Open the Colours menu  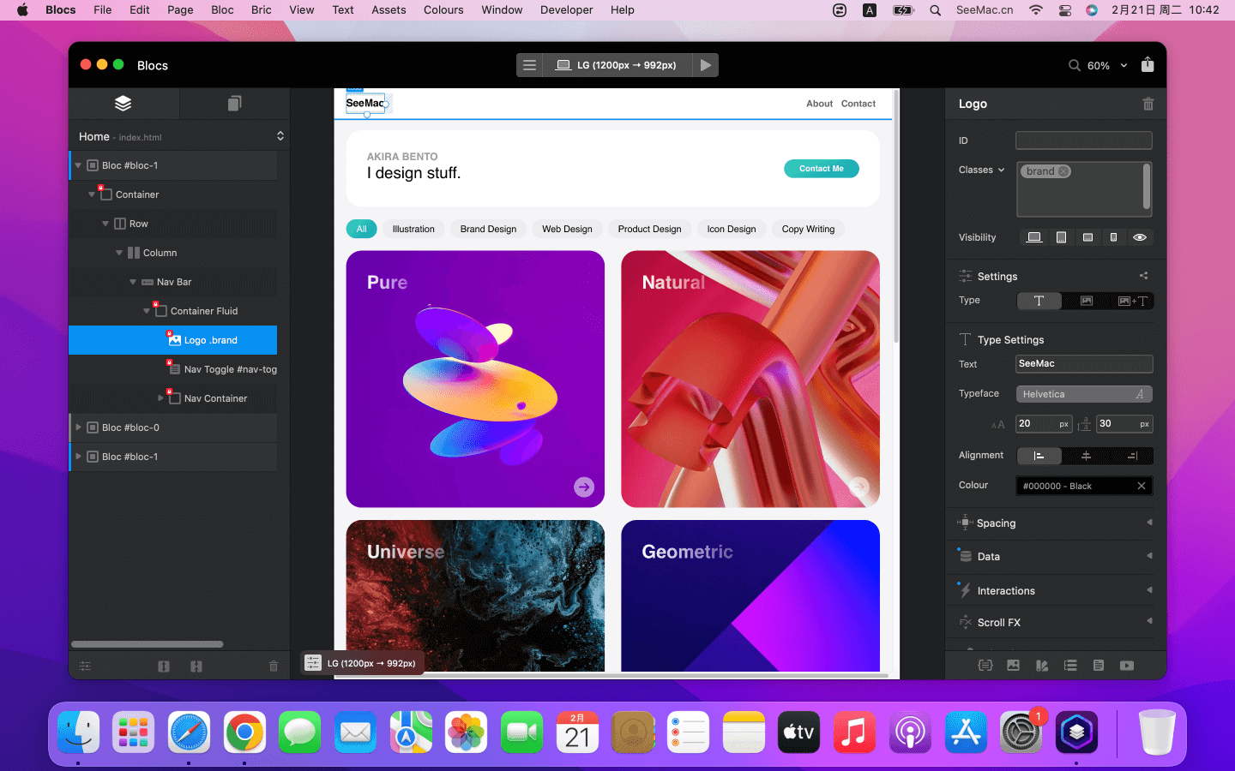click(443, 10)
